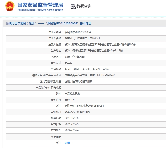Open the 详情 link
This screenshot has width=166, height=148.
click(67, 143)
